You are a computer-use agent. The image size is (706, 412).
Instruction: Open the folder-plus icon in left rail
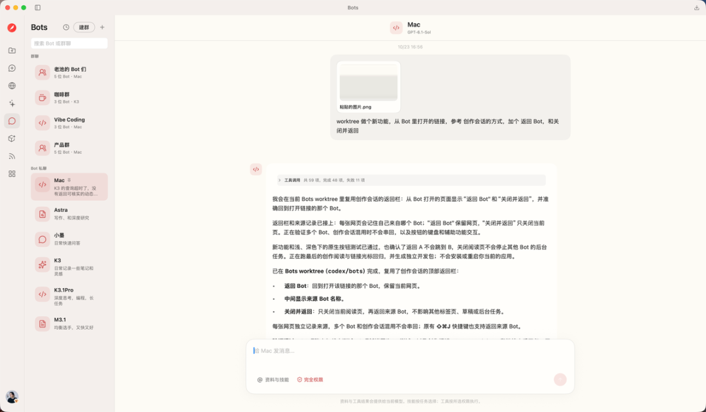point(12,50)
